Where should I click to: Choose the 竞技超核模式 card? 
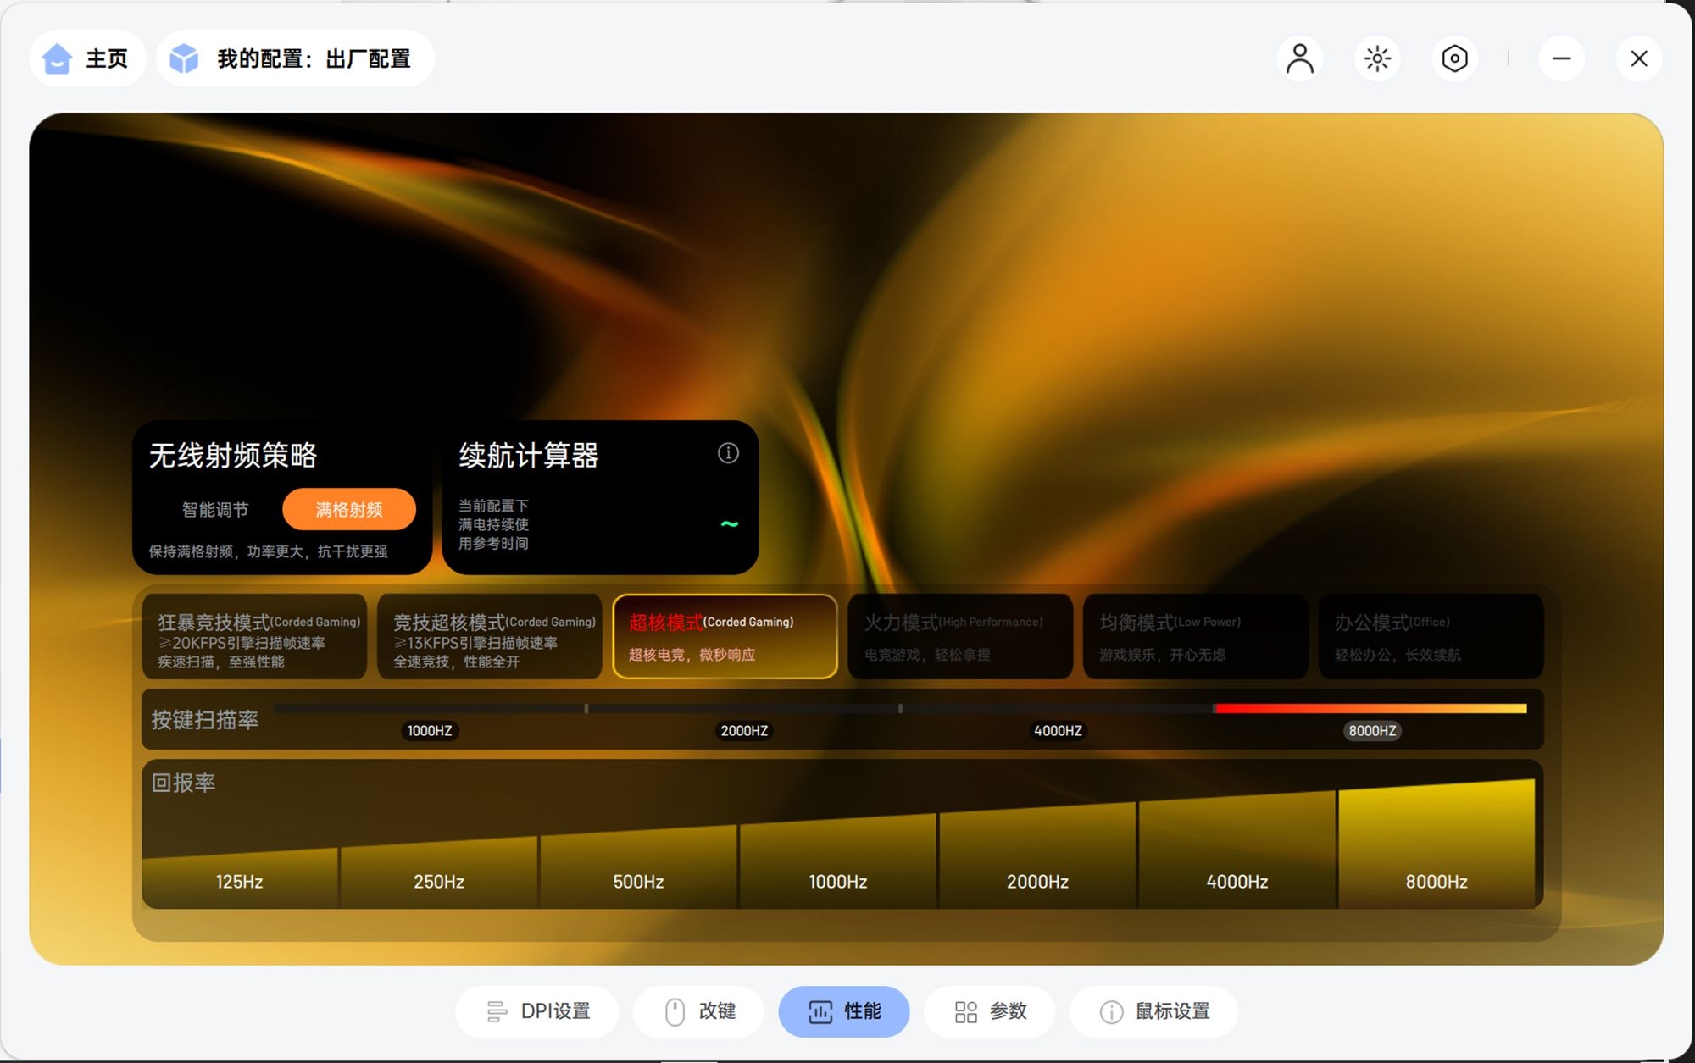pyautogui.click(x=490, y=637)
